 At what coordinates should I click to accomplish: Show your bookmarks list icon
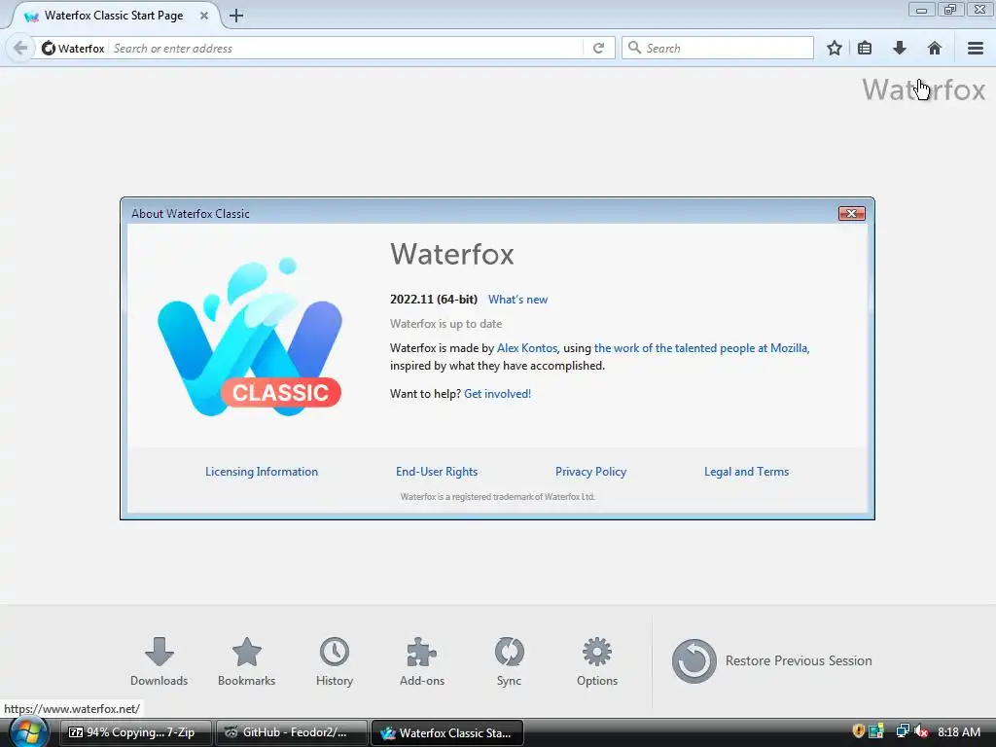click(x=865, y=48)
